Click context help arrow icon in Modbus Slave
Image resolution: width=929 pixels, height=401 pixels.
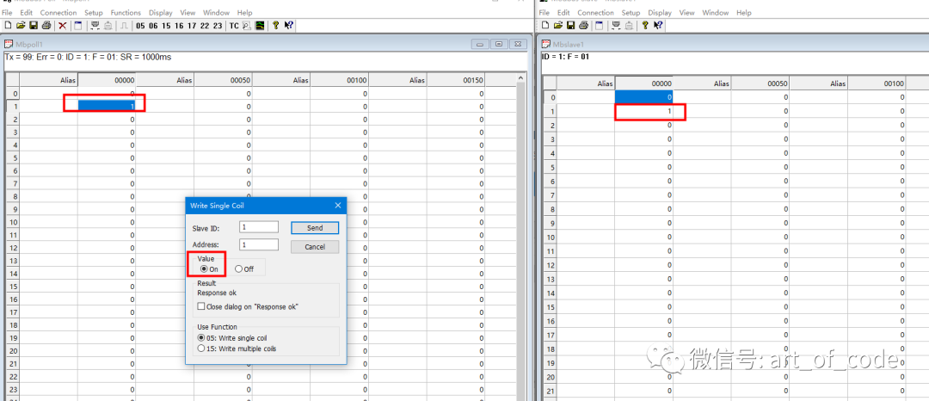(x=658, y=26)
